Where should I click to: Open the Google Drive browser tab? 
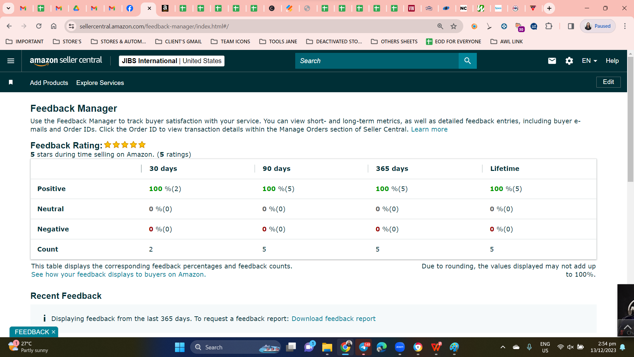(x=76, y=8)
